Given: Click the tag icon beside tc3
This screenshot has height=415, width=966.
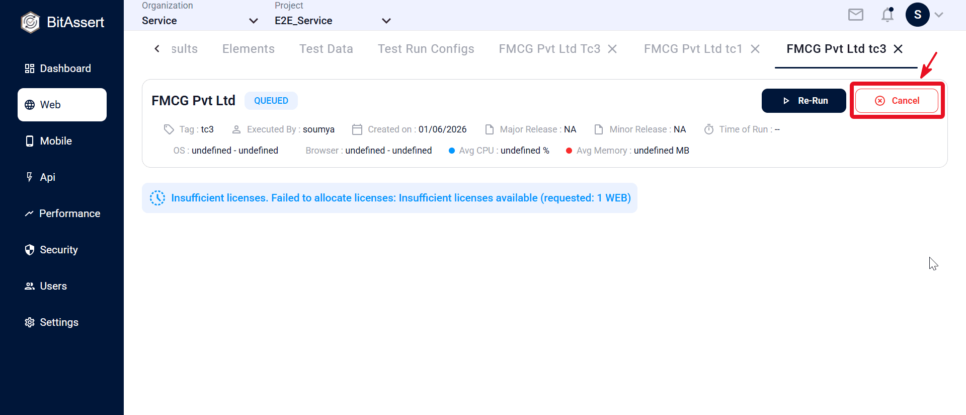Looking at the screenshot, I should (x=169, y=129).
